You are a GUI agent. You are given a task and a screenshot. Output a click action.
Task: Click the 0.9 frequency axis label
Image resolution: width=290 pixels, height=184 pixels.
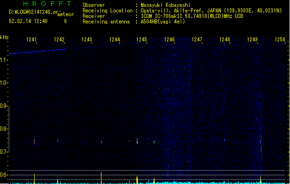[4, 106]
